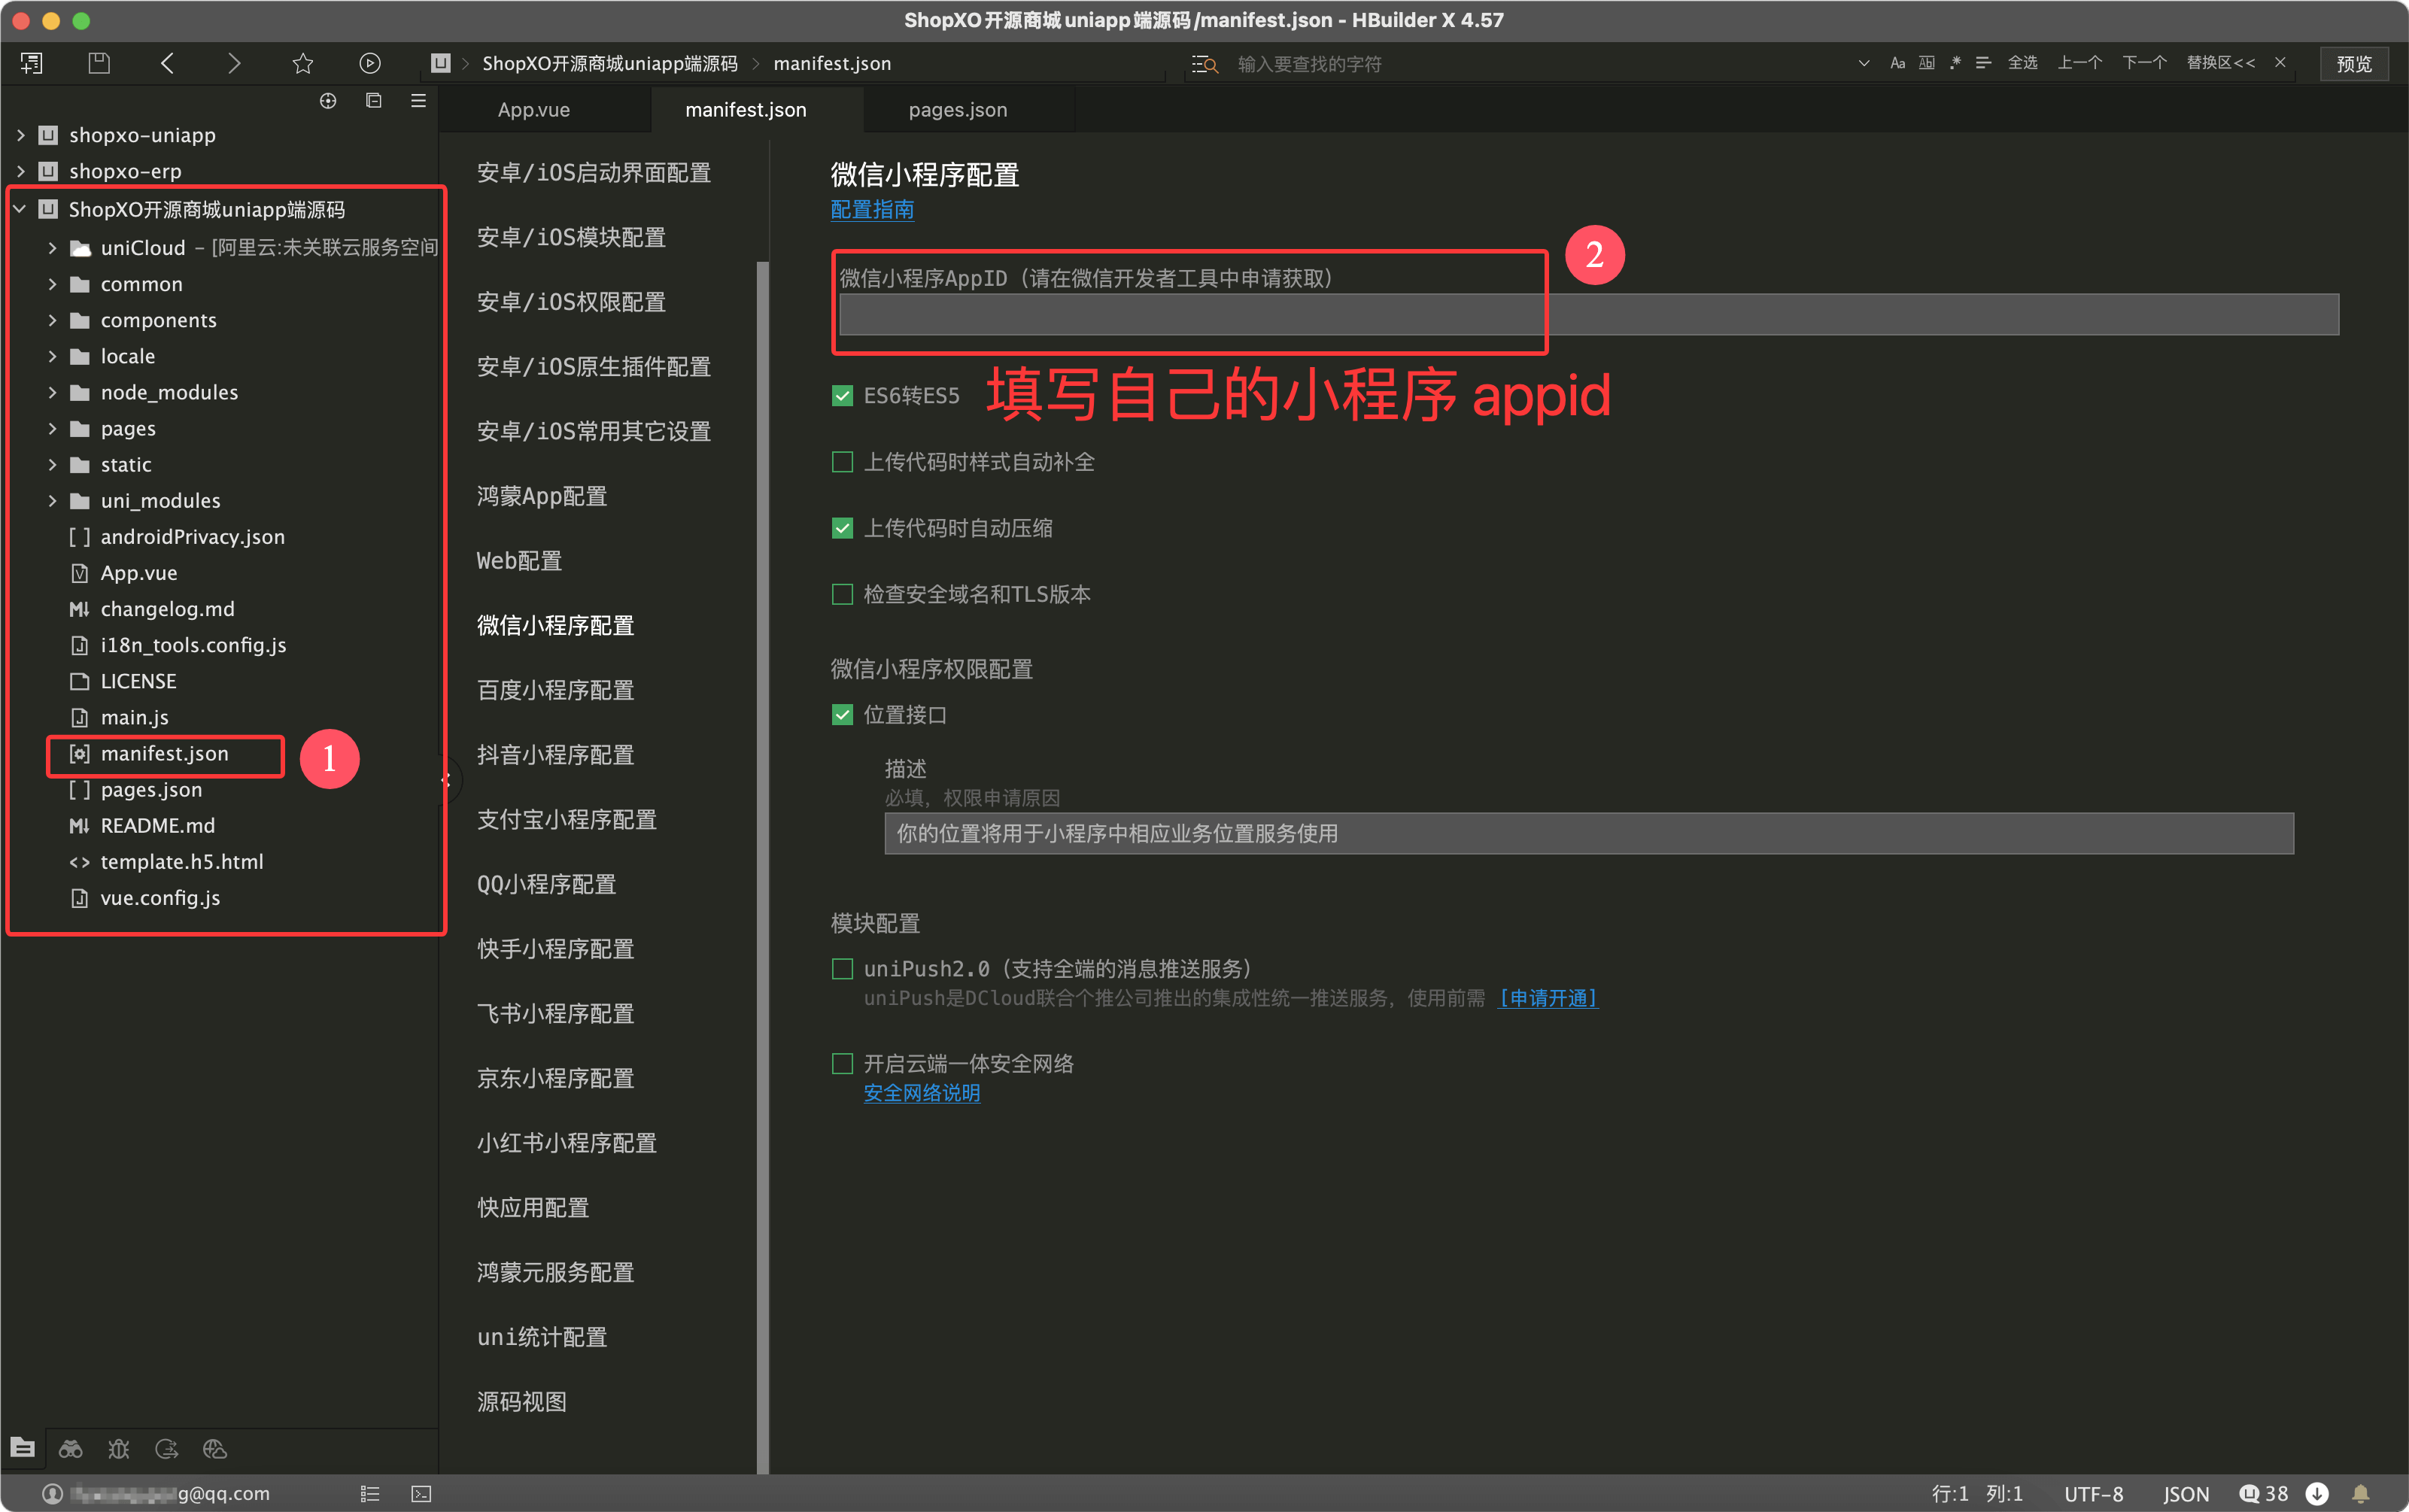Switch to the pages.json tab
The image size is (2409, 1512).
(958, 110)
